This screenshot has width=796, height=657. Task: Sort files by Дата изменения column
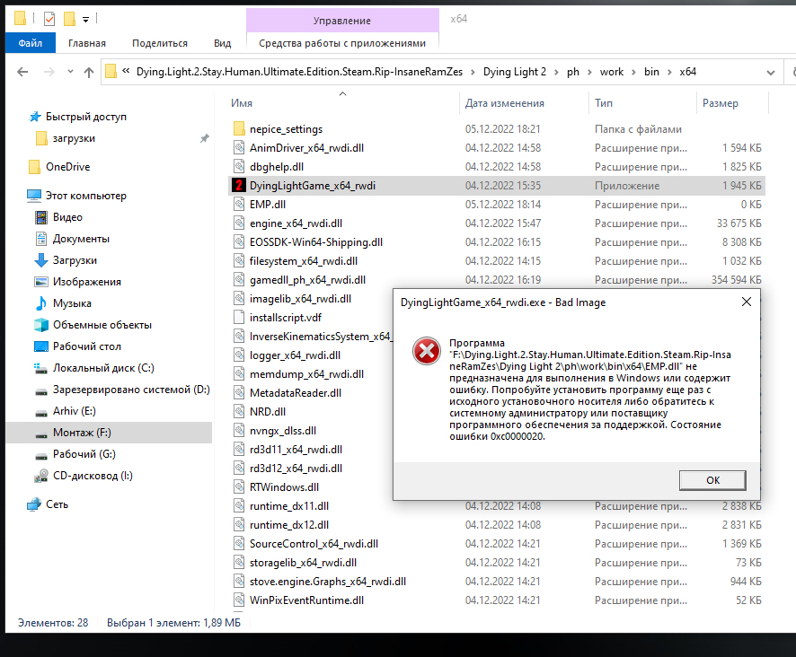click(x=505, y=103)
